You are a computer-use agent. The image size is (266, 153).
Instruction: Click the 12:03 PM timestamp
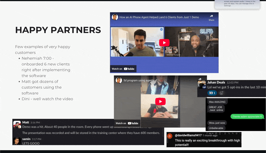232,83
